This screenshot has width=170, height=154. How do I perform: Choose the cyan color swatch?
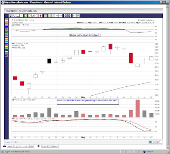(x=6, y=43)
